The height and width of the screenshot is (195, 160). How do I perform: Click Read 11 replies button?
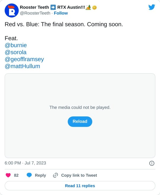point(80,186)
